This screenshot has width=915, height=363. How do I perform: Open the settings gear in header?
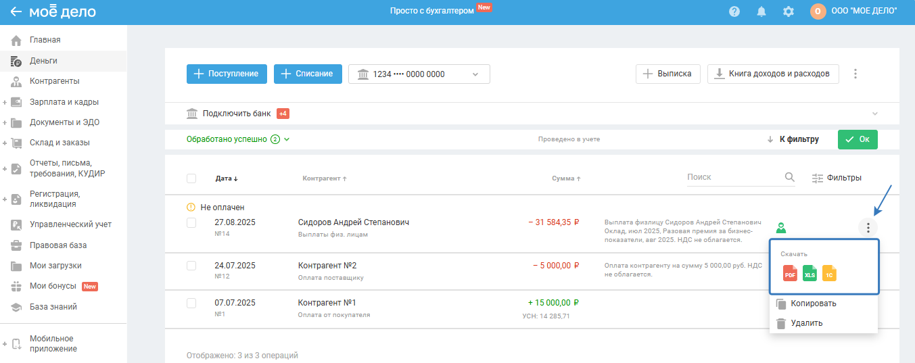coord(788,11)
